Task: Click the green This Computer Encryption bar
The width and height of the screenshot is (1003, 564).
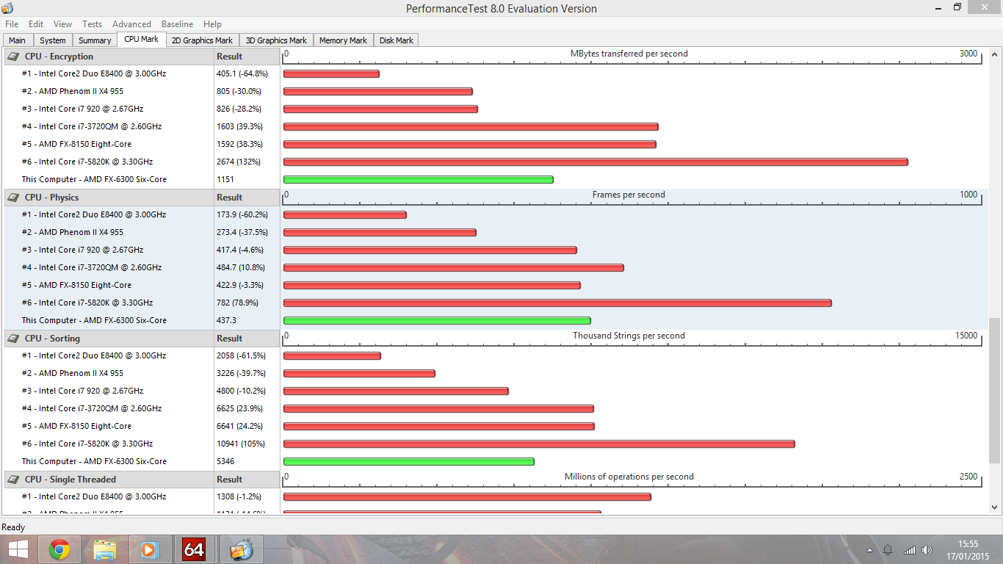Action: 418,179
